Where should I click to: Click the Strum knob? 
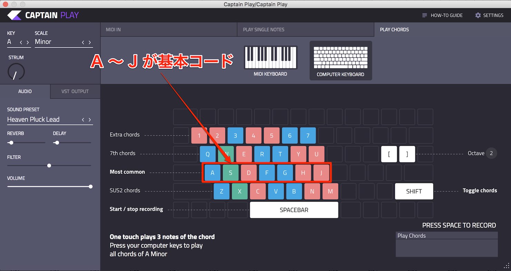[16, 71]
